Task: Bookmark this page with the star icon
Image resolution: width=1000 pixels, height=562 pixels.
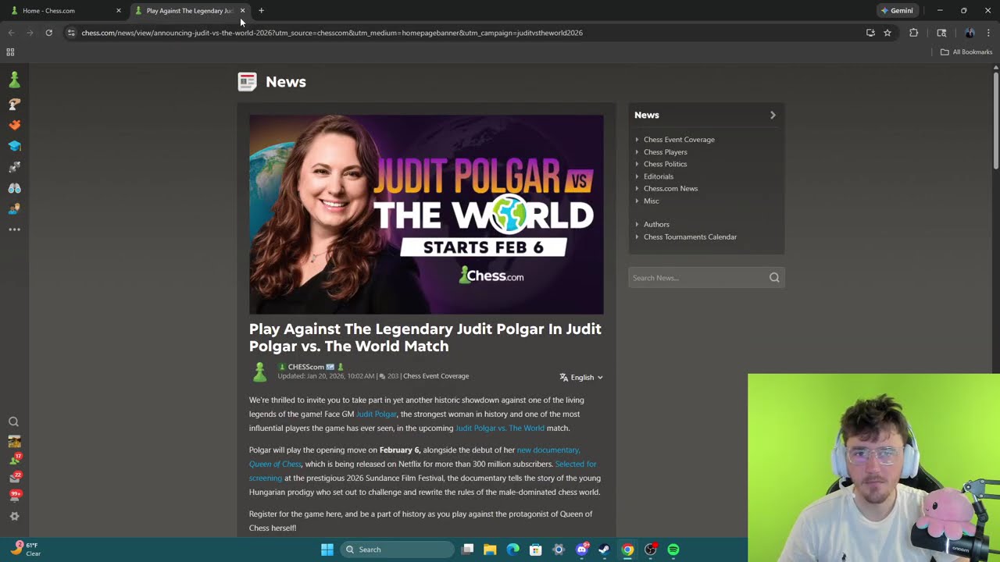Action: point(887,33)
